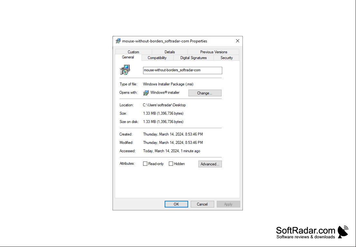Open the Details tab

pos(169,52)
